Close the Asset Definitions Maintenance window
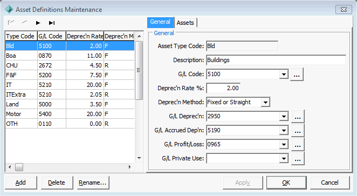This screenshot has width=357, height=196. [x=344, y=10]
